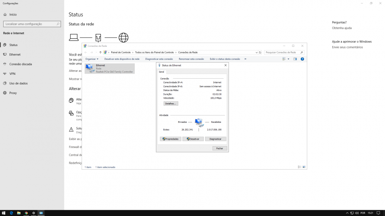The width and height of the screenshot is (385, 216).
Task: Toggle the preview pane icon
Action: (295, 59)
